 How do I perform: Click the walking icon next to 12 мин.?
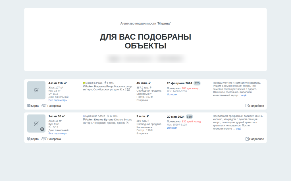(108, 116)
